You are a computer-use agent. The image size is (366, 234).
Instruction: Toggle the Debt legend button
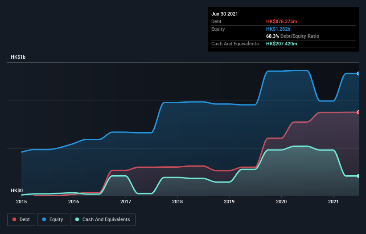(x=21, y=220)
